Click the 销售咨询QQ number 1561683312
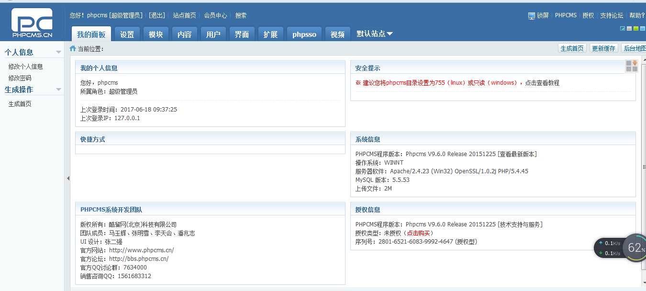The image size is (646, 291). [x=134, y=276]
